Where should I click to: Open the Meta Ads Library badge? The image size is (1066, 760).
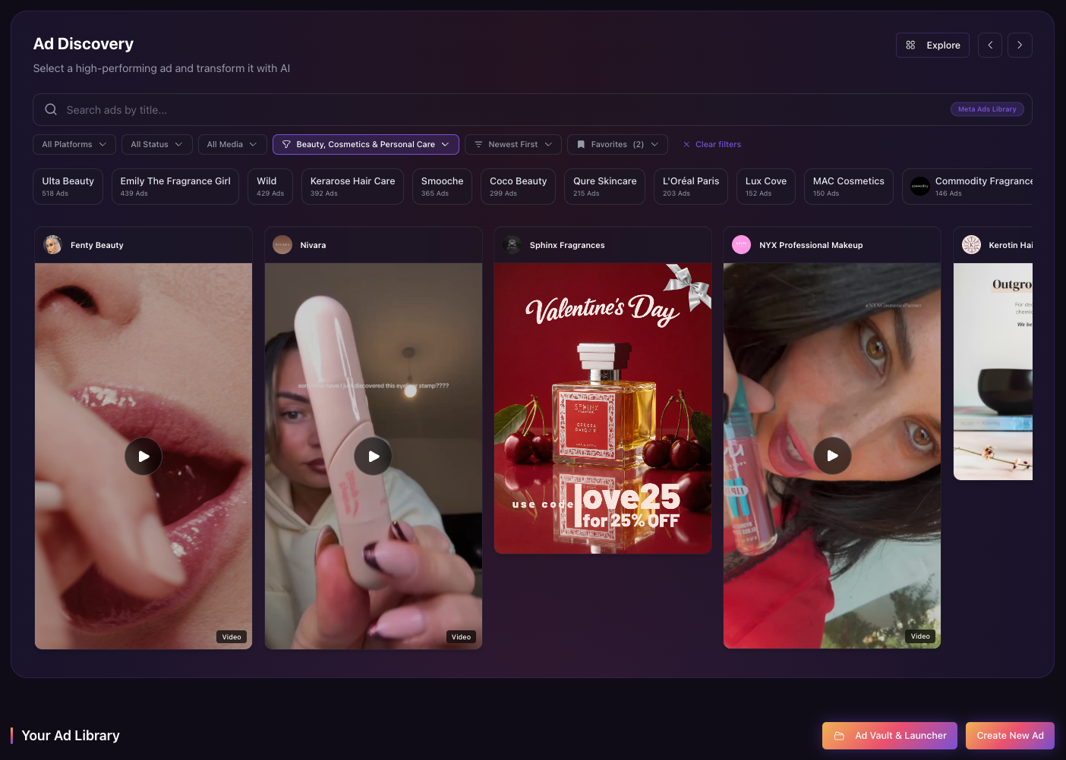coord(987,108)
